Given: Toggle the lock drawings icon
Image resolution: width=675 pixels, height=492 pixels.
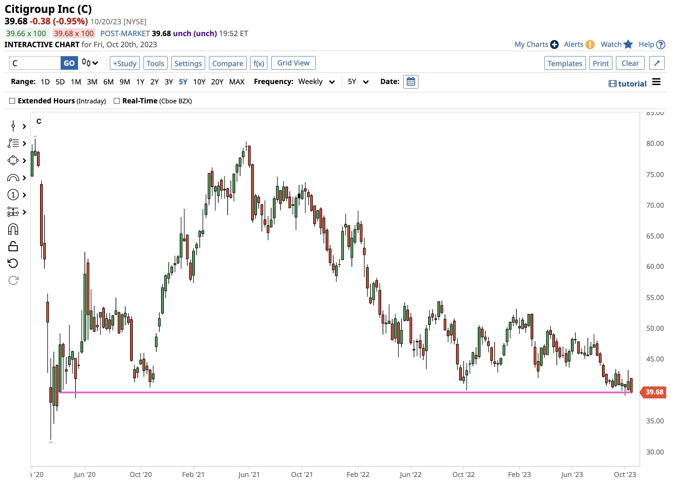Looking at the screenshot, I should coord(13,246).
